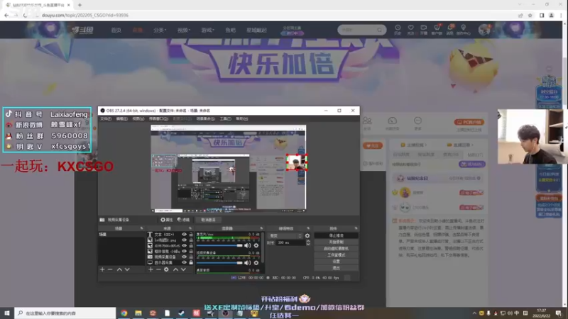Remove selected source with minus icon

158,269
